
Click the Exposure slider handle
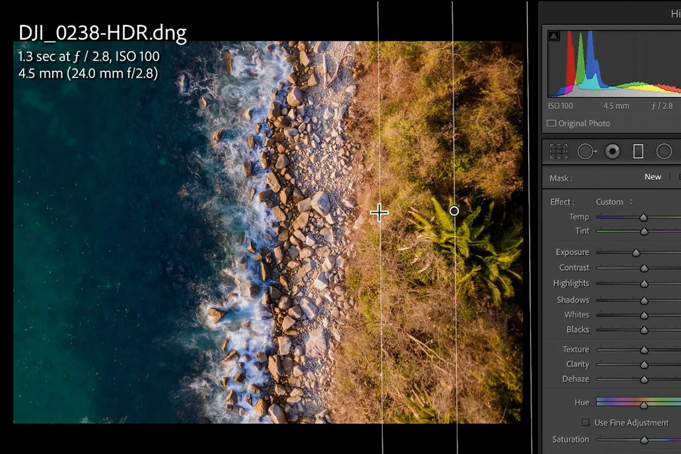636,253
